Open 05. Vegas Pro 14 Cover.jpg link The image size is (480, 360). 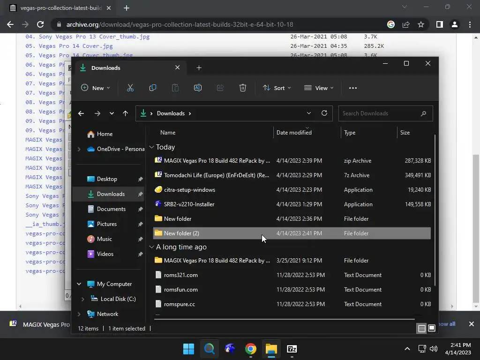pyautogui.click(x=69, y=46)
